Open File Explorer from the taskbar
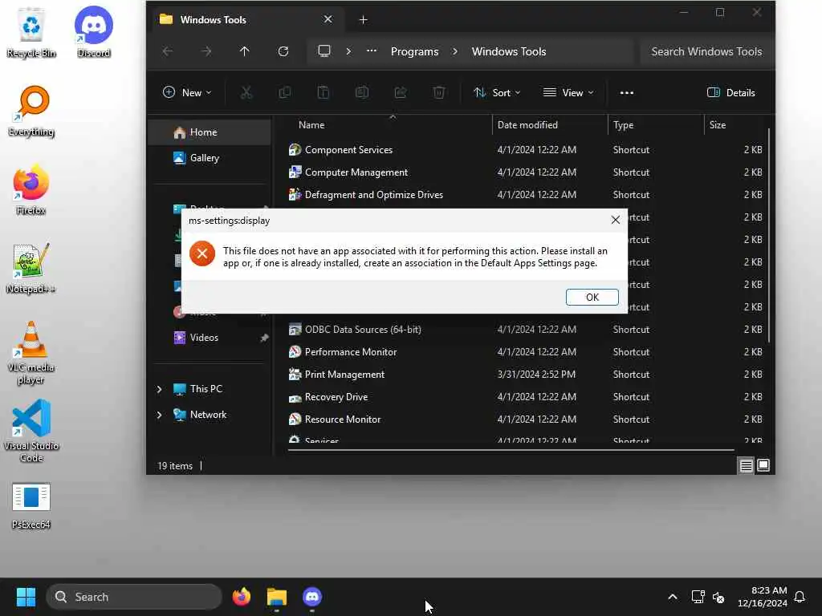Screen dimensions: 822x616 click(277, 597)
